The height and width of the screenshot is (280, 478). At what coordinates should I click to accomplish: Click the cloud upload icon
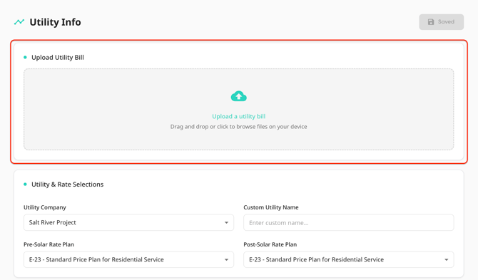[239, 96]
